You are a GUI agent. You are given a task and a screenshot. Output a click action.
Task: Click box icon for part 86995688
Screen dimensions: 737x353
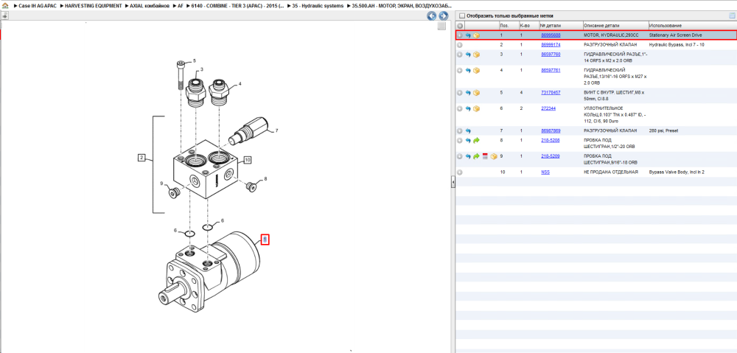point(476,35)
